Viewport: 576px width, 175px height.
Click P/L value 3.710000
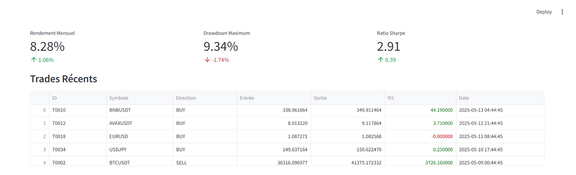pyautogui.click(x=420, y=123)
